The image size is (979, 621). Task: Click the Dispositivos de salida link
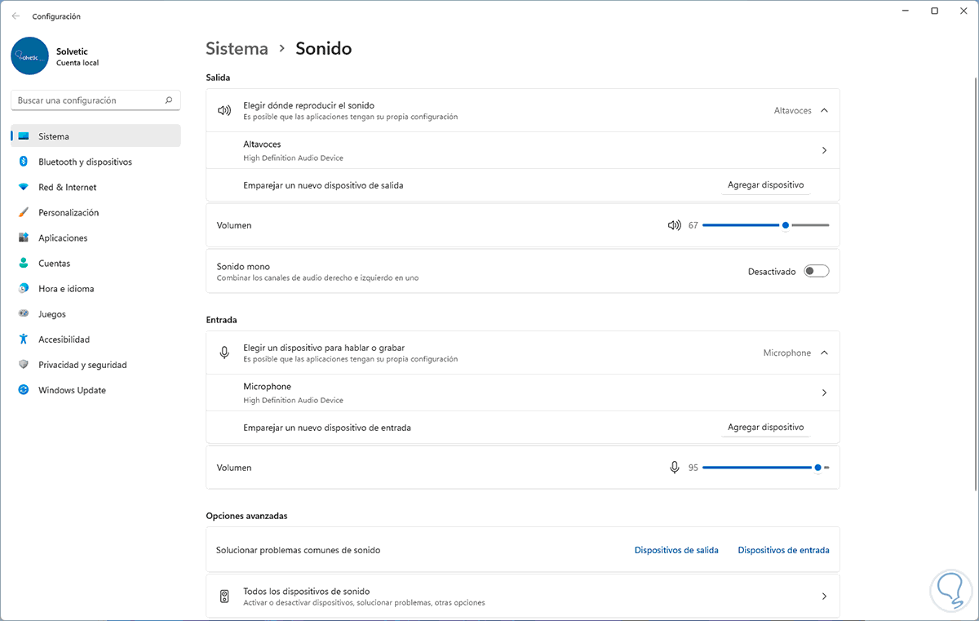(x=676, y=550)
